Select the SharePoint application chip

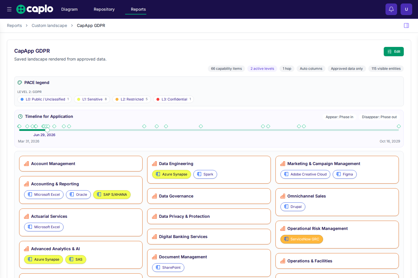[x=168, y=268]
